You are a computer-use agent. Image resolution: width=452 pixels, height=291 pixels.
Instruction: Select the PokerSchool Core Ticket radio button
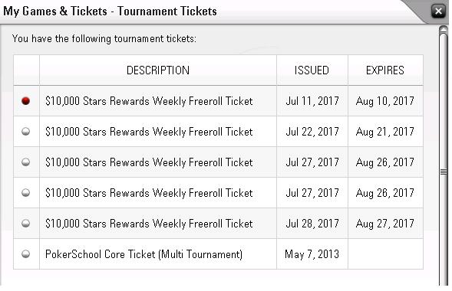click(x=25, y=254)
